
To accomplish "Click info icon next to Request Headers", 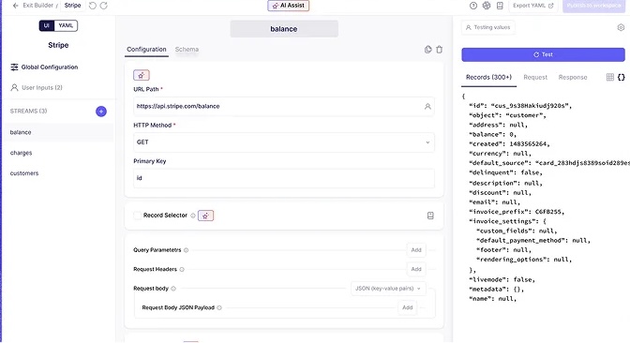I will pyautogui.click(x=182, y=270).
